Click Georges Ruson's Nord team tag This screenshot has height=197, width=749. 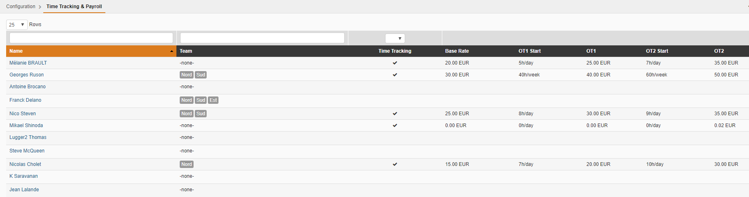(x=187, y=75)
